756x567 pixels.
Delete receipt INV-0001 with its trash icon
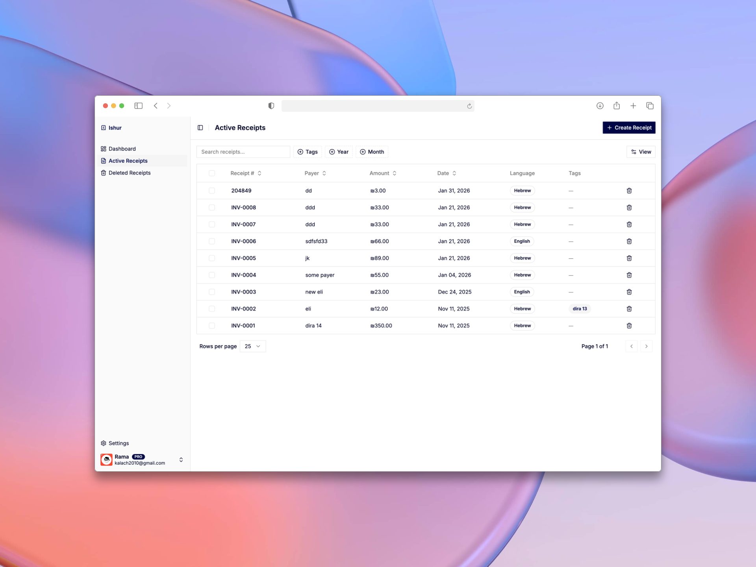tap(629, 326)
